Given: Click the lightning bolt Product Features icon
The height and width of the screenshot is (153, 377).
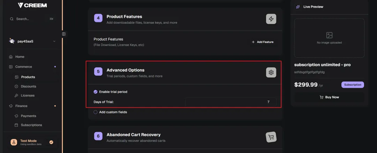Looking at the screenshot, I should pos(271,19).
